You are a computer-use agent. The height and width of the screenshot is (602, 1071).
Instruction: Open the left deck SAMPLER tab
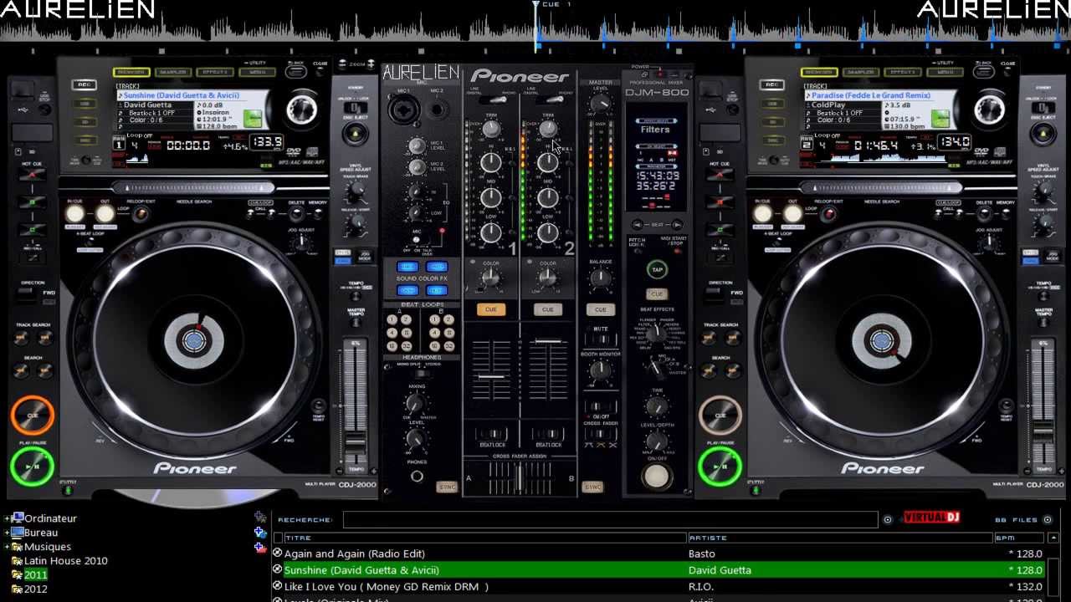tap(173, 73)
